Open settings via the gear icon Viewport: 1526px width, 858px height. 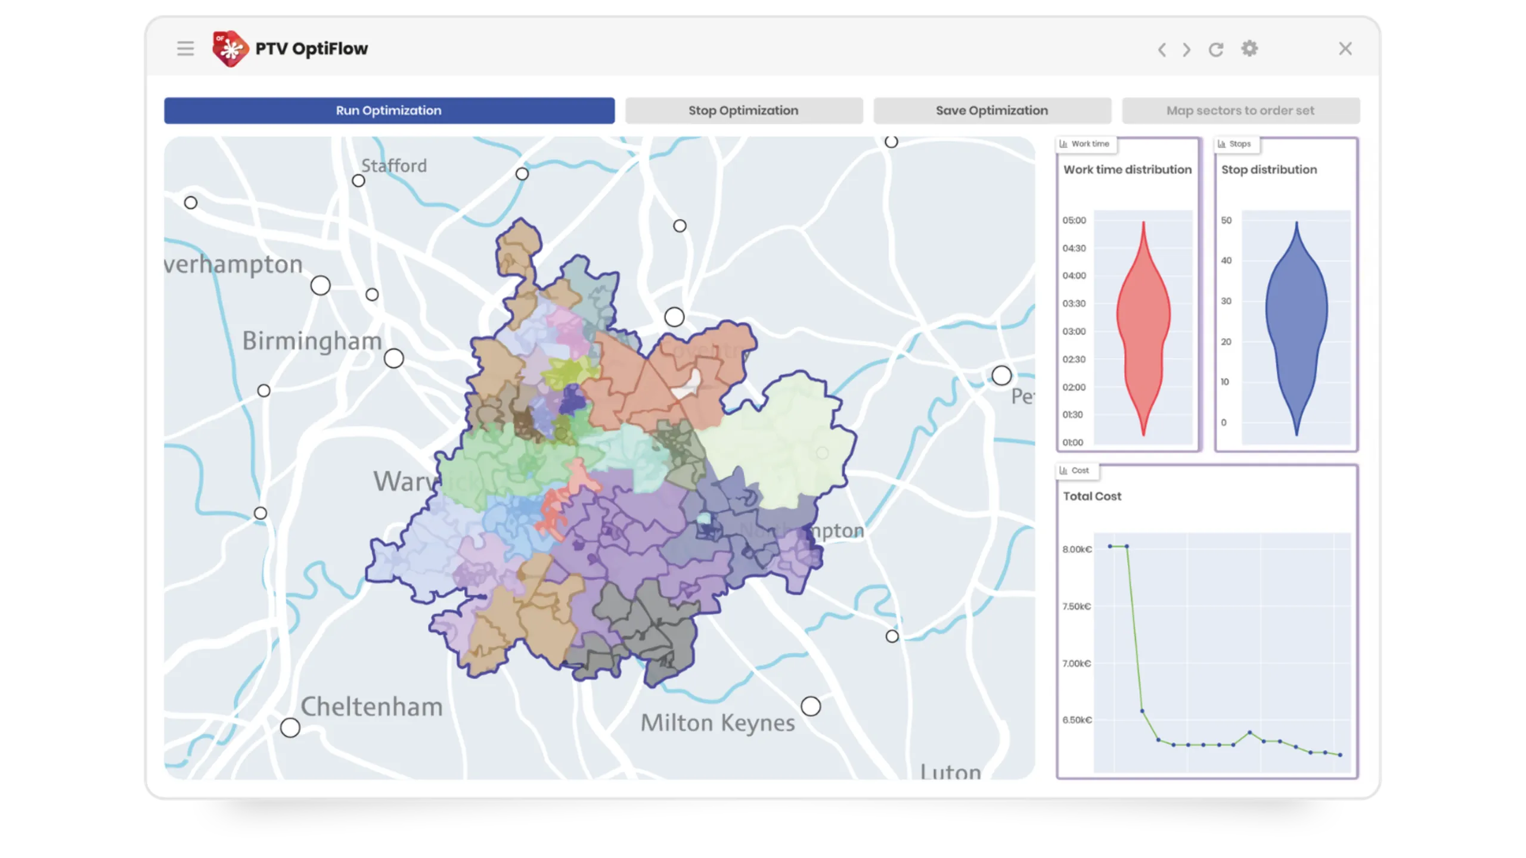[x=1249, y=48]
